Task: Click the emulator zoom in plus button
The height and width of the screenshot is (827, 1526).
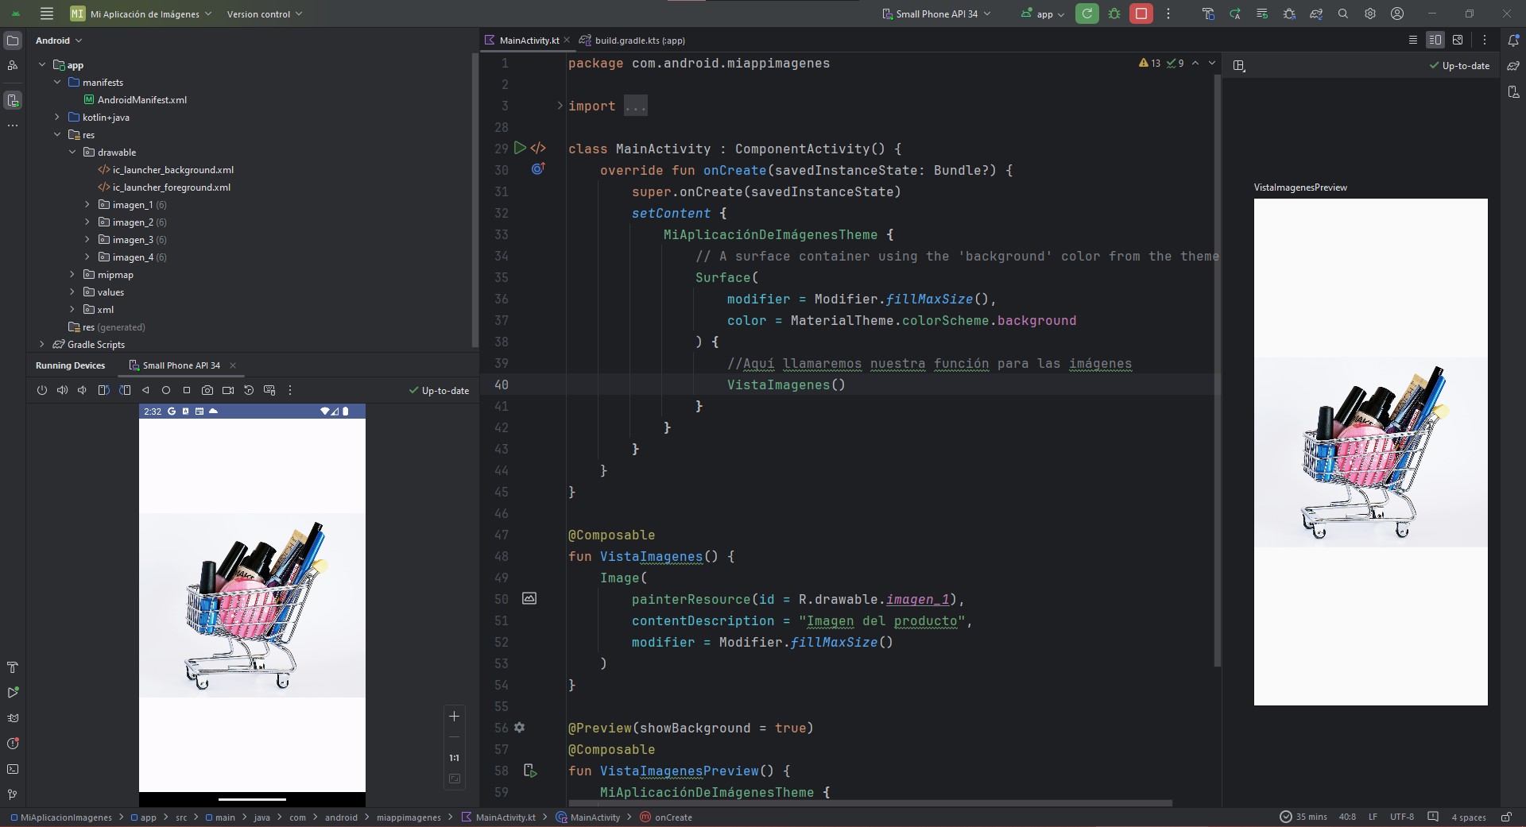Action: point(454,716)
